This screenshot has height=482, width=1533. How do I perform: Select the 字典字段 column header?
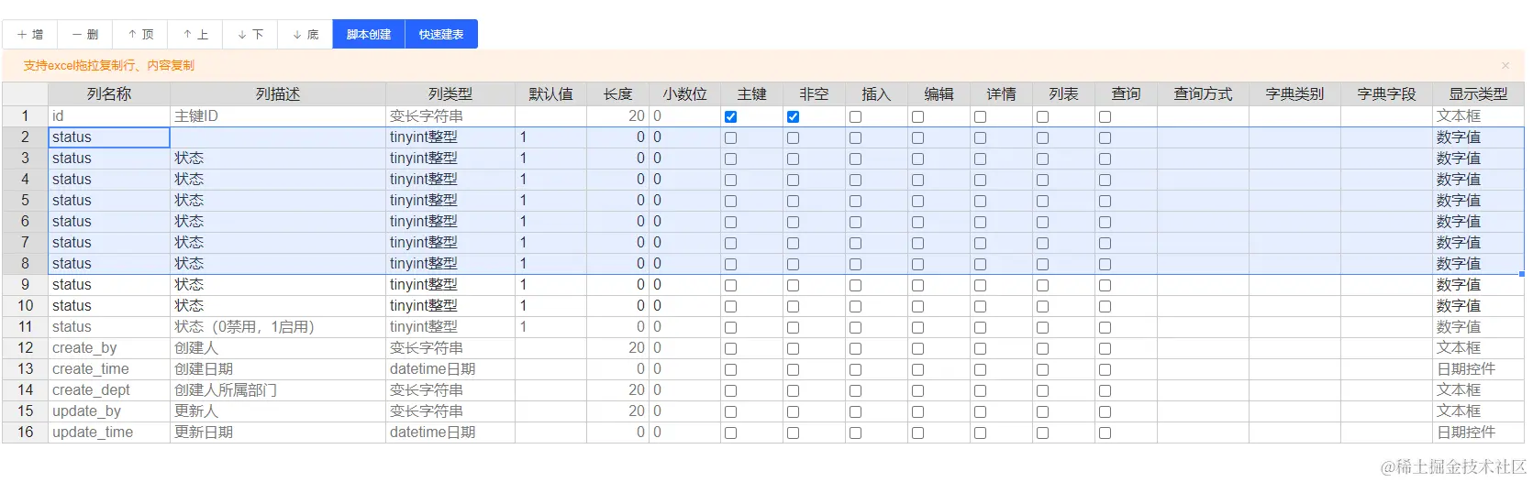point(1386,94)
